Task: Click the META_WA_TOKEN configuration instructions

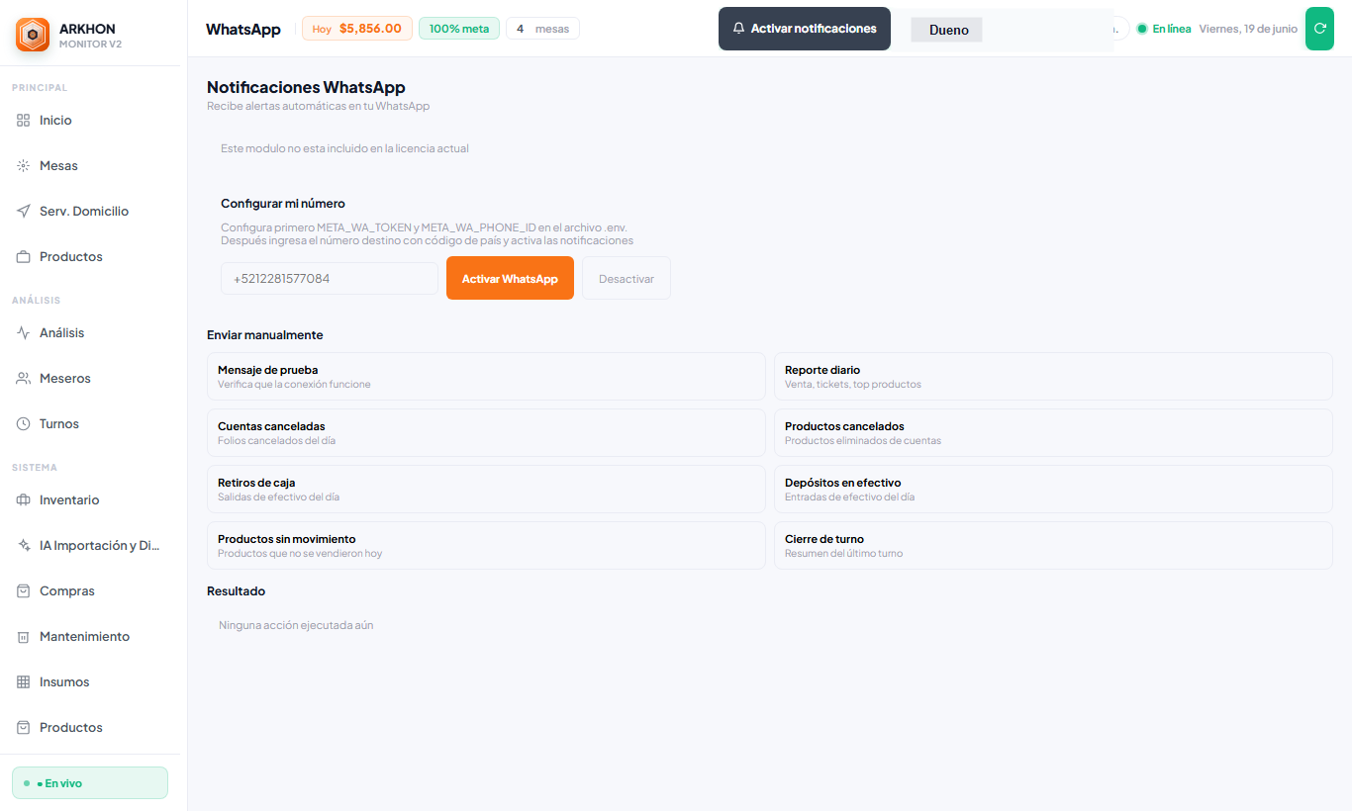Action: [x=427, y=233]
